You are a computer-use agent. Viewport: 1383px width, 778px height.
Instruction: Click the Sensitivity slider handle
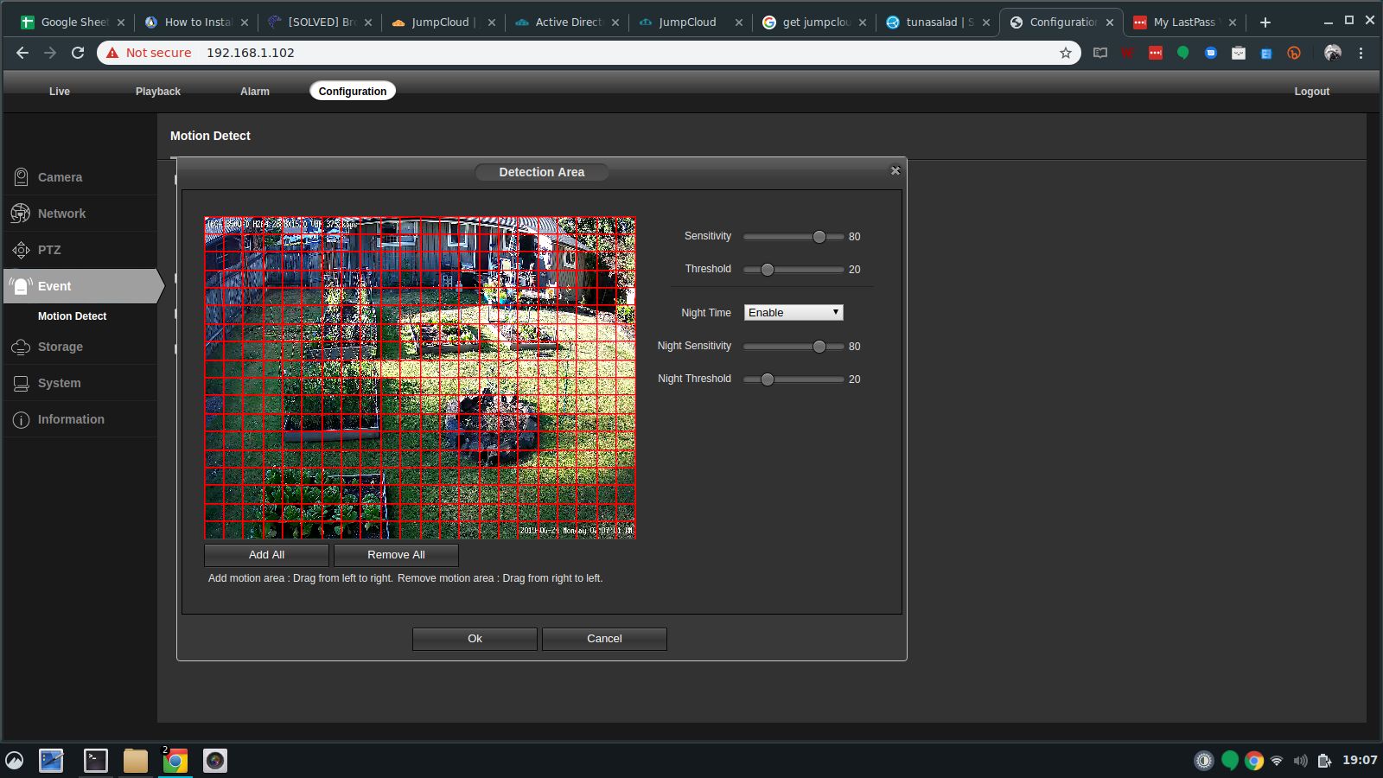819,237
